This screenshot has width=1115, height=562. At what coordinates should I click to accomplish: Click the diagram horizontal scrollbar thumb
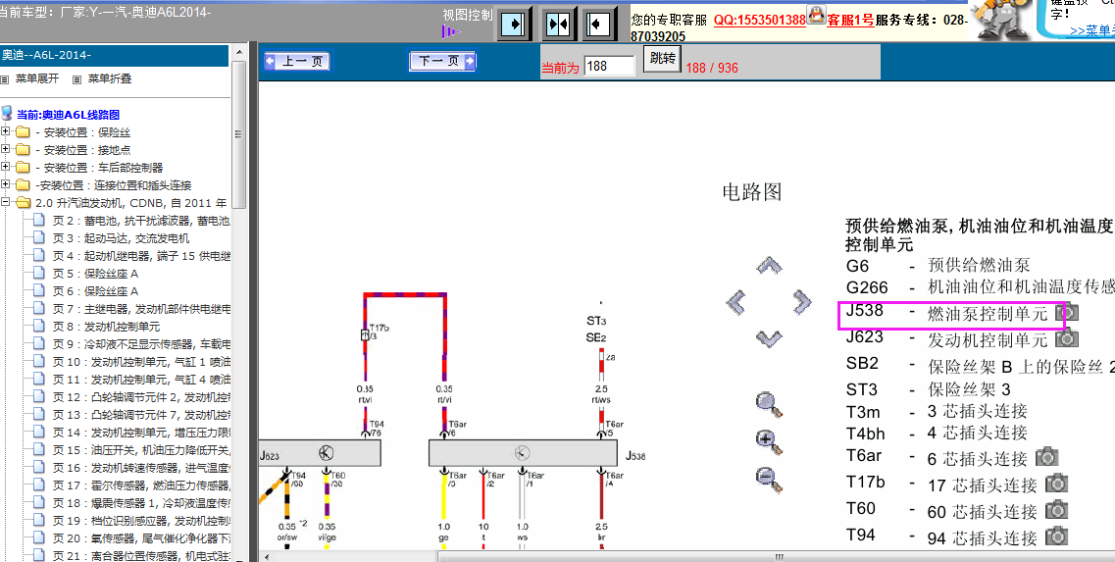click(x=779, y=556)
